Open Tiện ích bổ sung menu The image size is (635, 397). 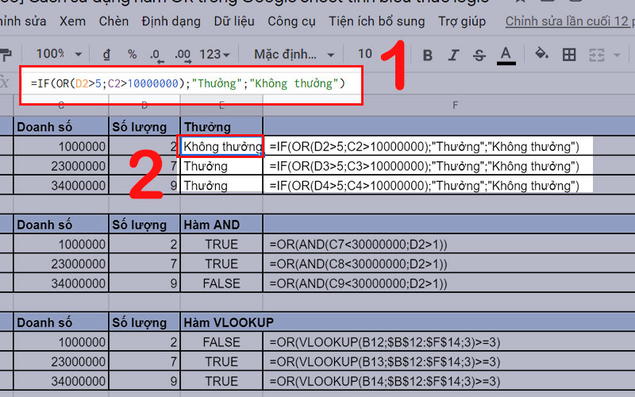376,21
